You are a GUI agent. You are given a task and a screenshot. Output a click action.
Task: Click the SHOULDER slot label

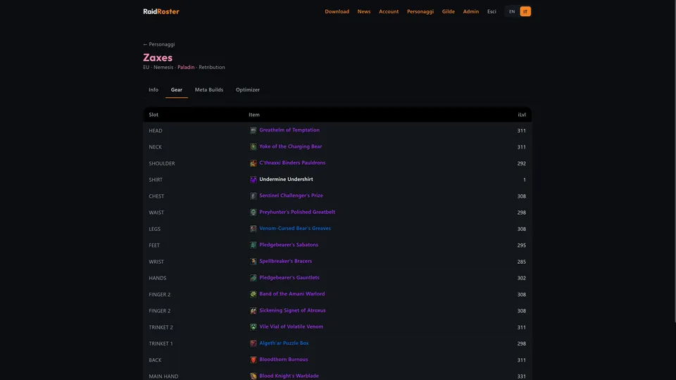[x=162, y=163]
